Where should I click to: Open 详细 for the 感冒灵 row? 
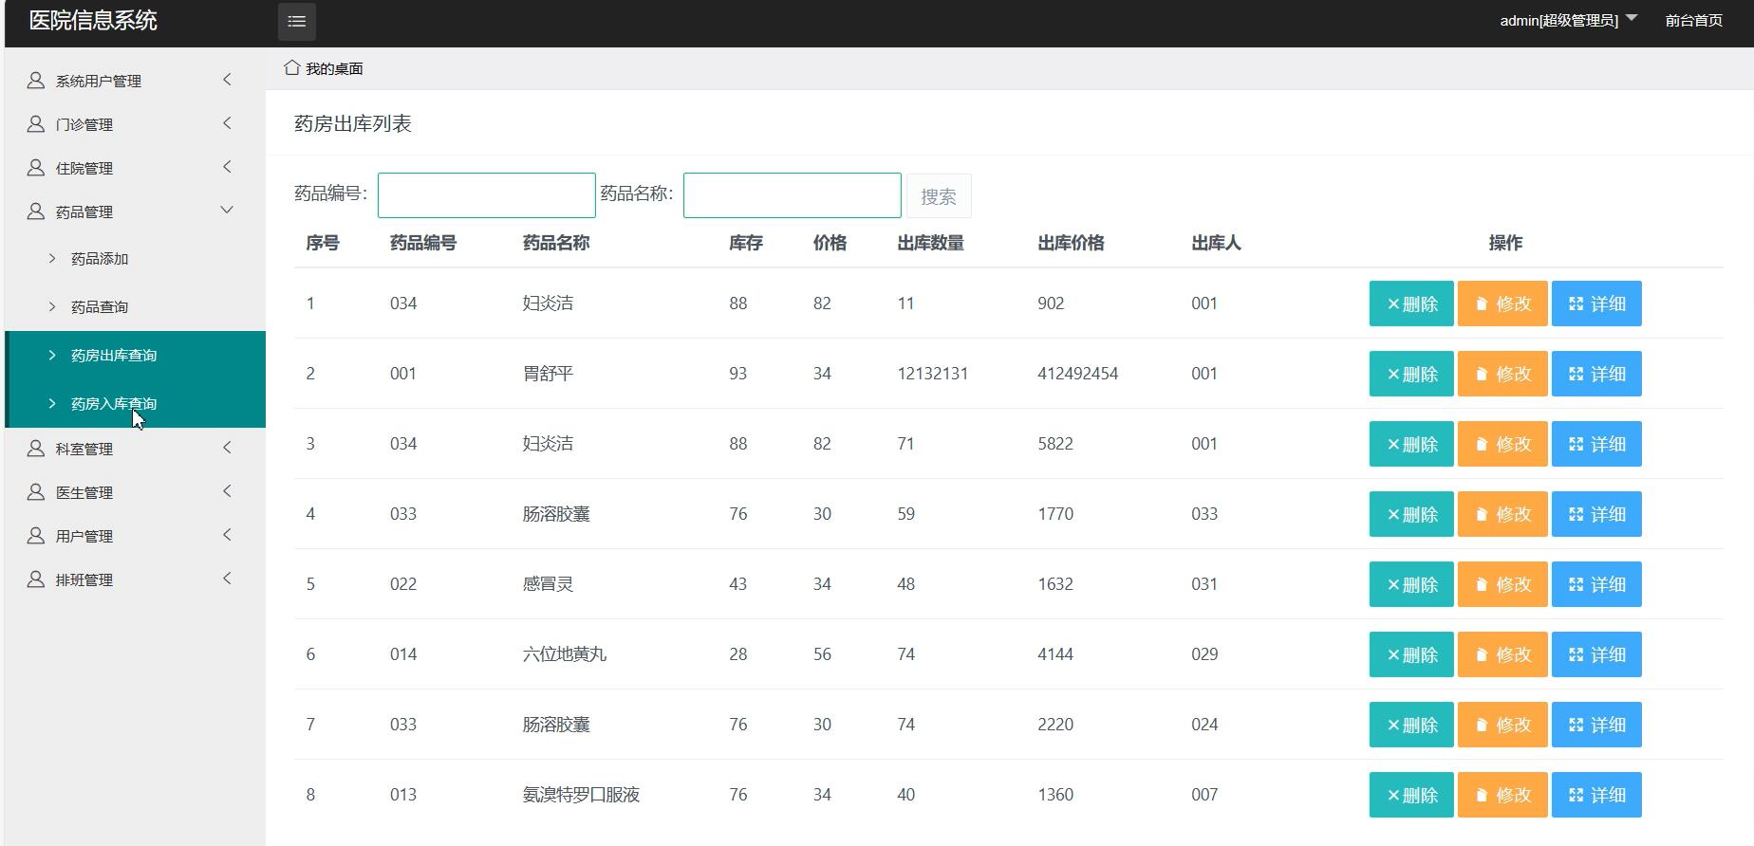1596,584
